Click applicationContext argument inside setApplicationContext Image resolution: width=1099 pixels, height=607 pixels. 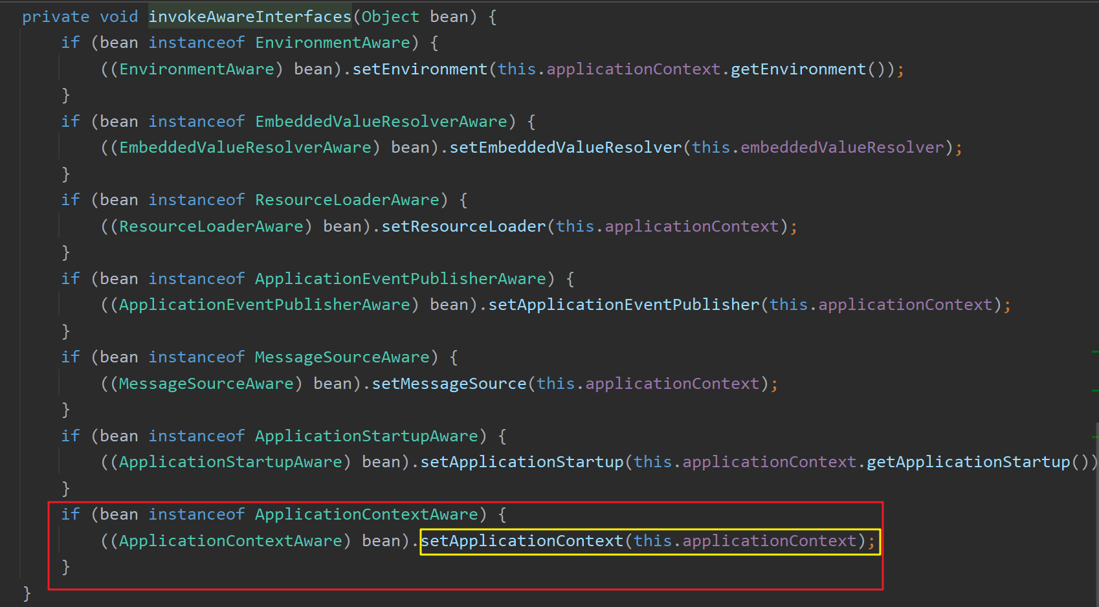tap(770, 541)
